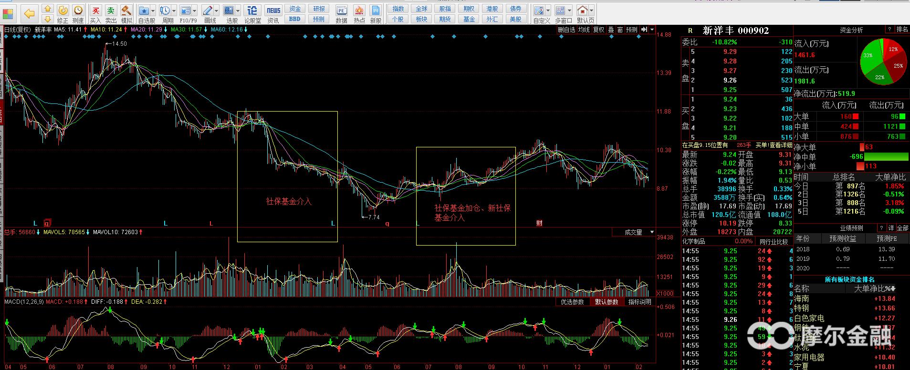Expand the 默认页 dropdown arrow
Image resolution: width=910 pixels, height=370 pixels.
coord(591,10)
